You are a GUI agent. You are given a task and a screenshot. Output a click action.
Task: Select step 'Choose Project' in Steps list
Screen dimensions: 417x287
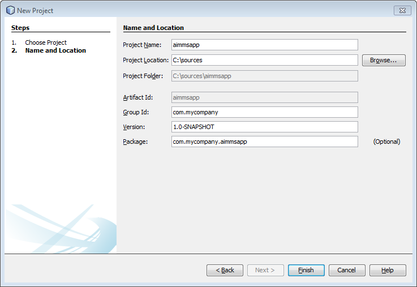coord(46,42)
